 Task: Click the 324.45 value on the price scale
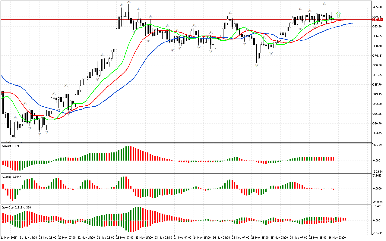coord(378,133)
